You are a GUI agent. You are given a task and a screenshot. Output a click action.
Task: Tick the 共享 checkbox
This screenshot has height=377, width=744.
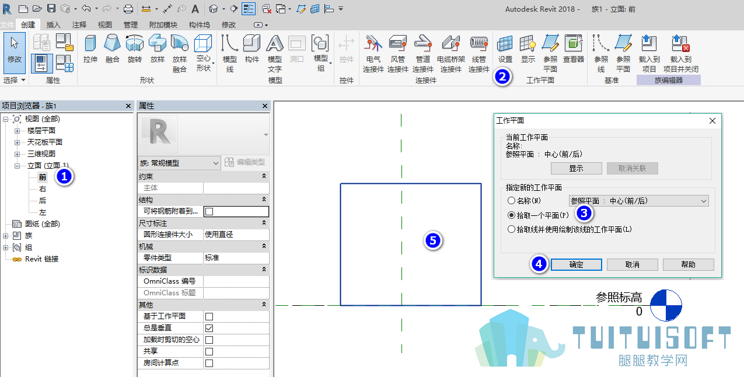209,351
